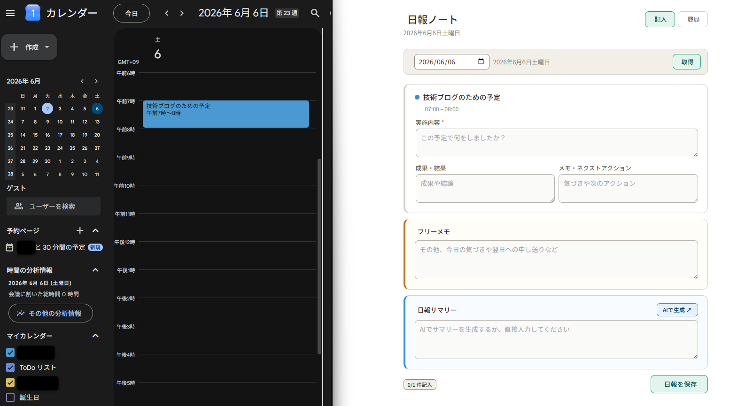Click the 取得 button

click(687, 62)
